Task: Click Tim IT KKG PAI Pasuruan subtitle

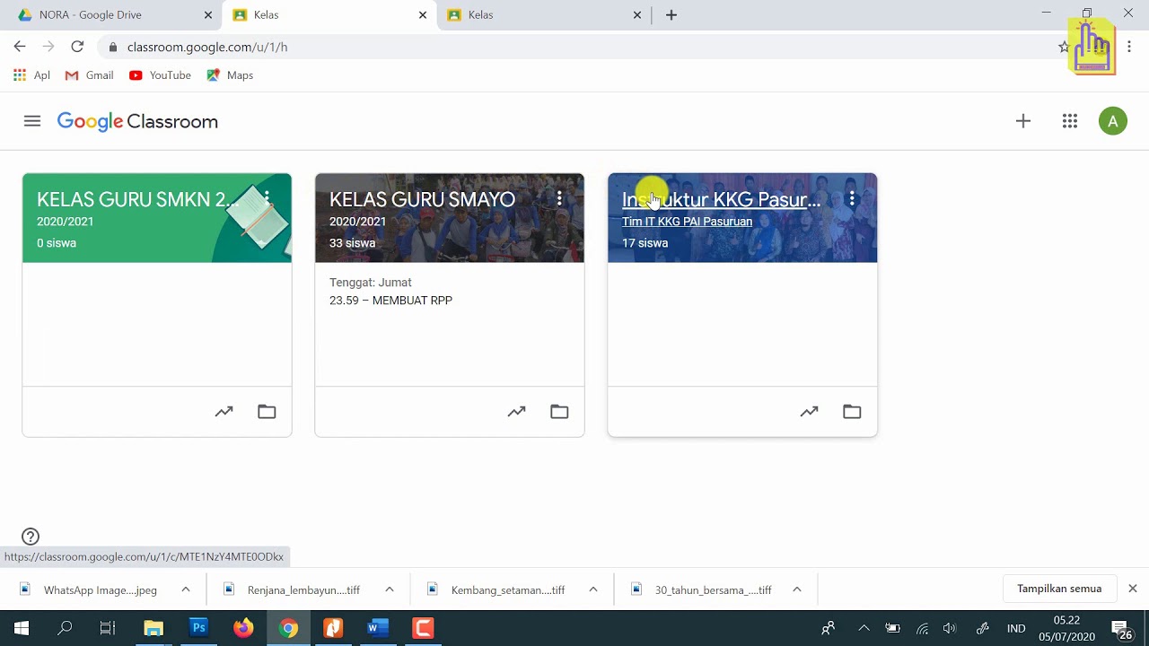Action: (x=687, y=222)
